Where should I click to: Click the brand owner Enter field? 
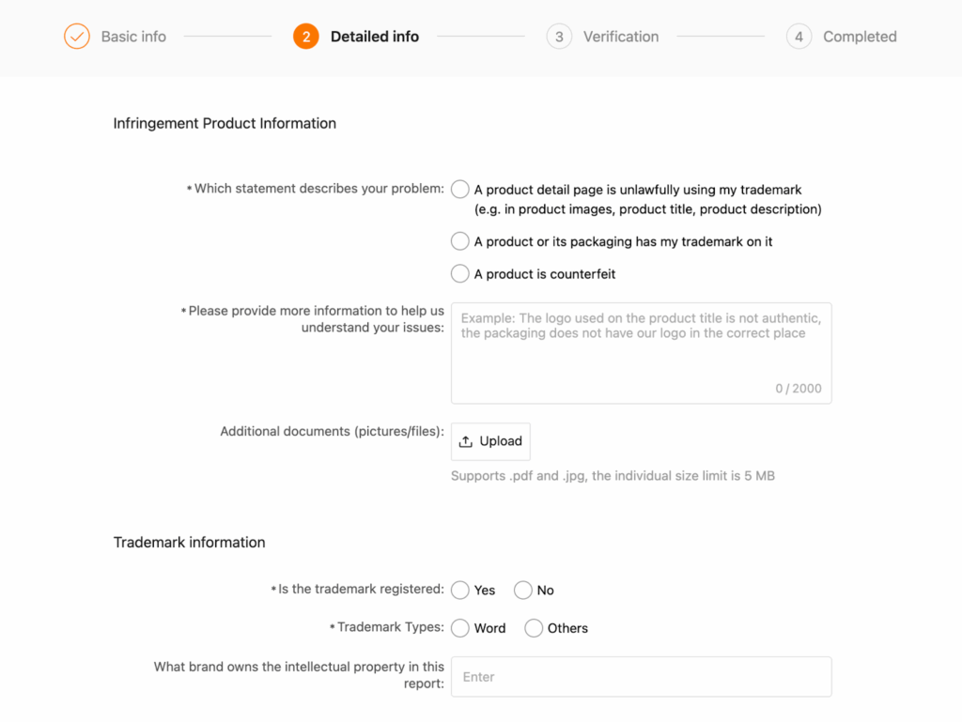pyautogui.click(x=641, y=677)
